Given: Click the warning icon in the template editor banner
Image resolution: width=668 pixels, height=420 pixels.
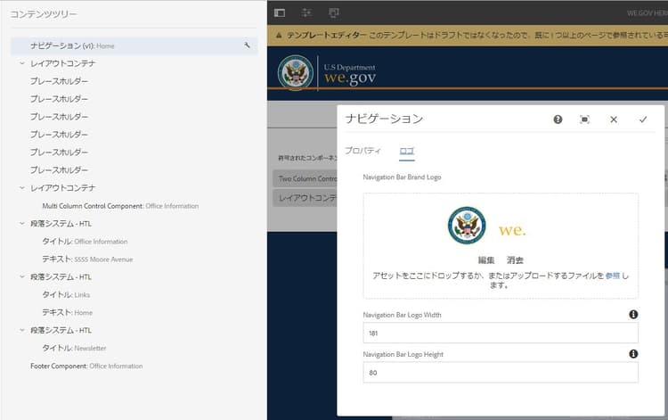Looking at the screenshot, I should (x=279, y=36).
